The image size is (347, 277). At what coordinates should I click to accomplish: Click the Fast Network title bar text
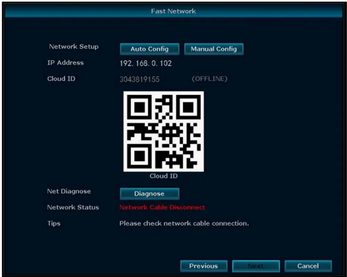click(173, 11)
